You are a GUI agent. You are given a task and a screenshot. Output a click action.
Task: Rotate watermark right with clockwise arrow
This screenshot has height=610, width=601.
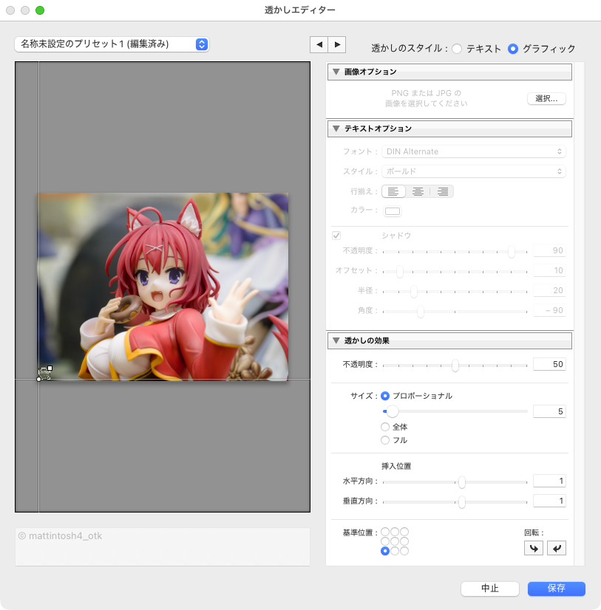tap(557, 548)
